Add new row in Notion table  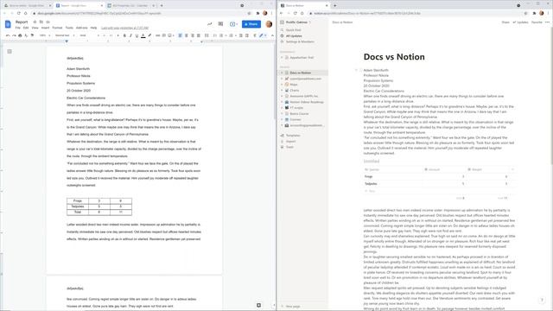point(439,191)
